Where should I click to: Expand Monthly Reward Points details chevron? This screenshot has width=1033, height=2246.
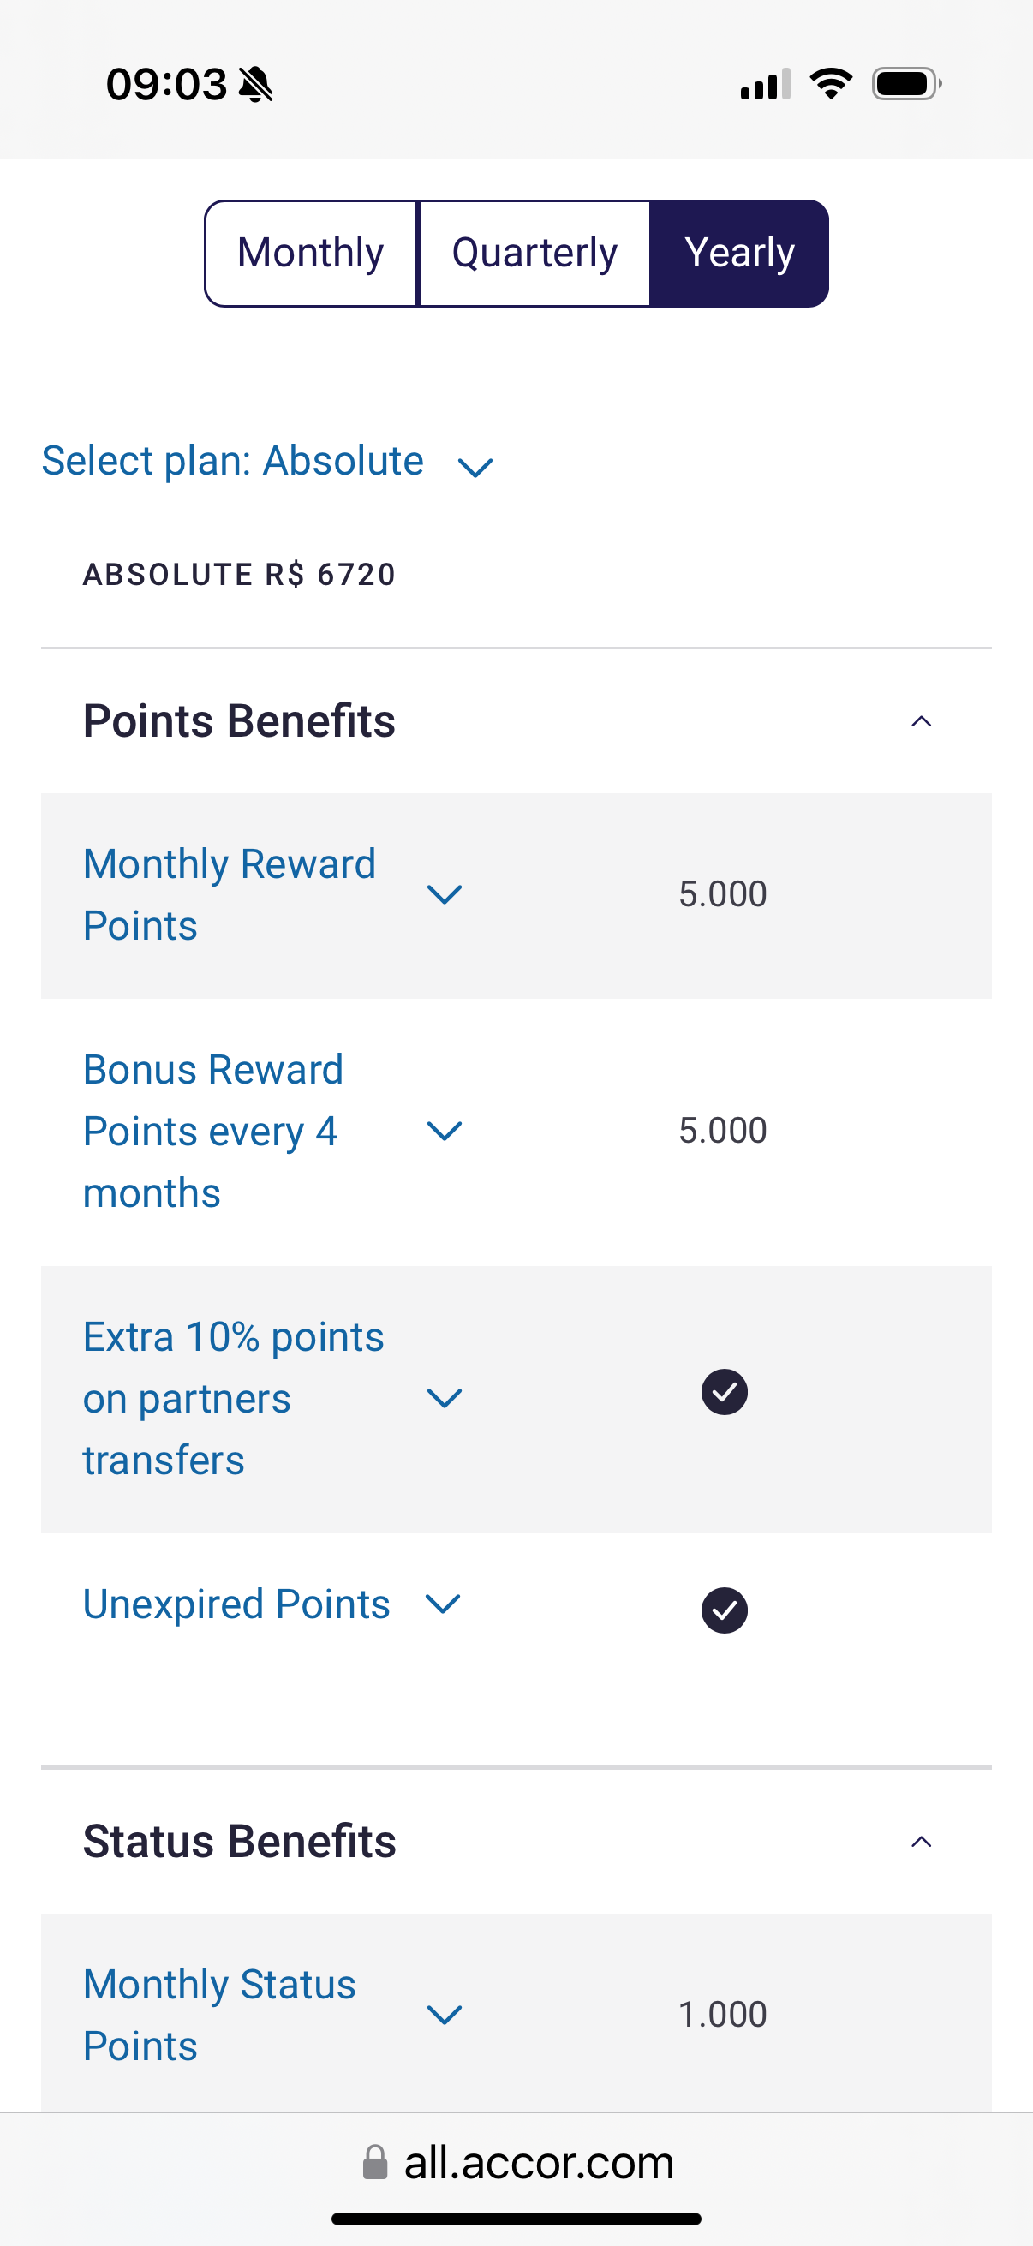point(445,894)
